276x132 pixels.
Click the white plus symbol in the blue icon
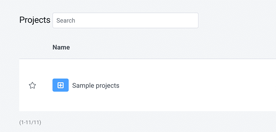60,85
